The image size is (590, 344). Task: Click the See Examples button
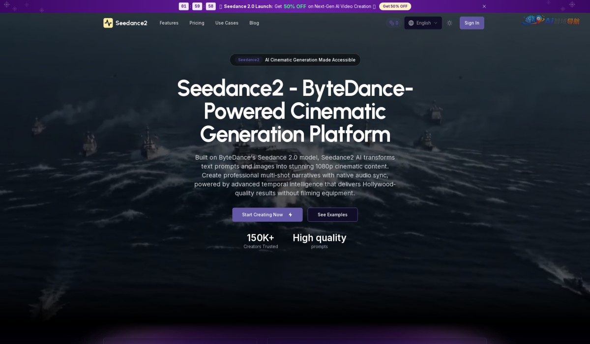[x=332, y=215]
